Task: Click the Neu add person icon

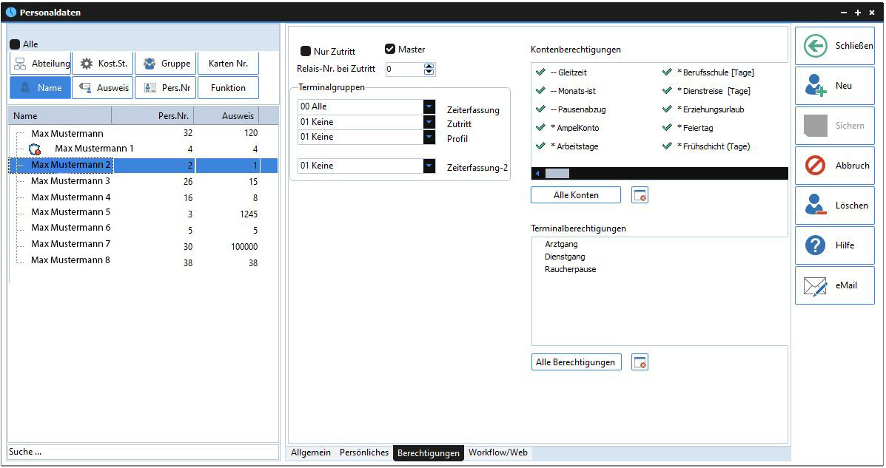Action: 815,86
